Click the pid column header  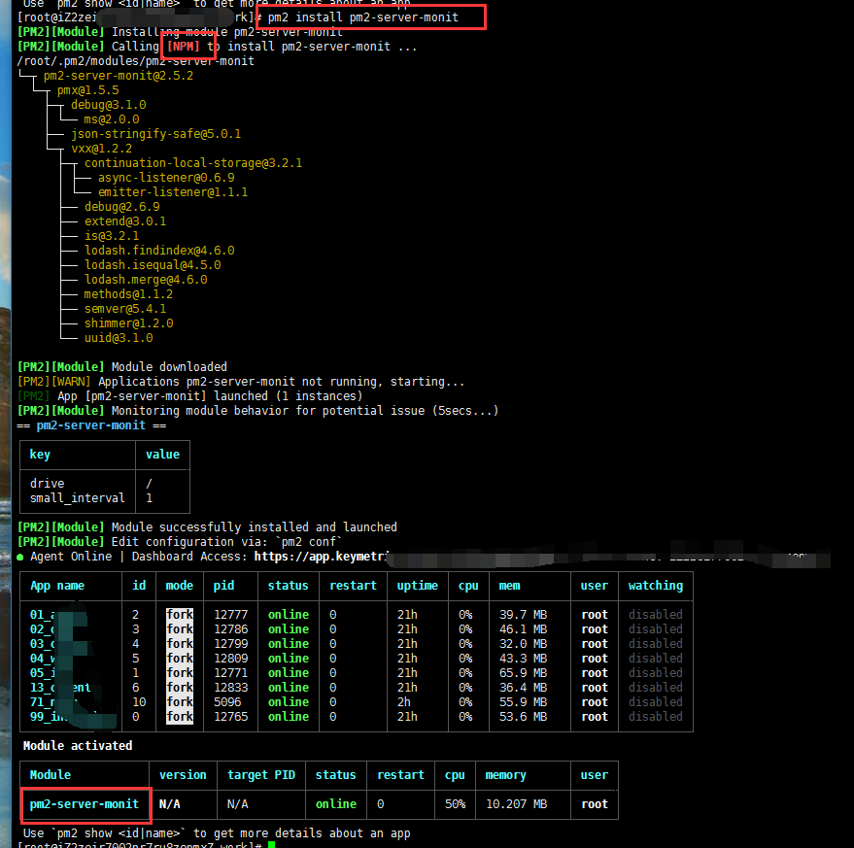click(x=223, y=586)
